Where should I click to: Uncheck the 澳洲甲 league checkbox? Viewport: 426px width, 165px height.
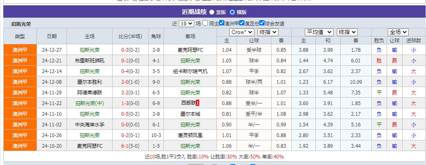pos(222,23)
